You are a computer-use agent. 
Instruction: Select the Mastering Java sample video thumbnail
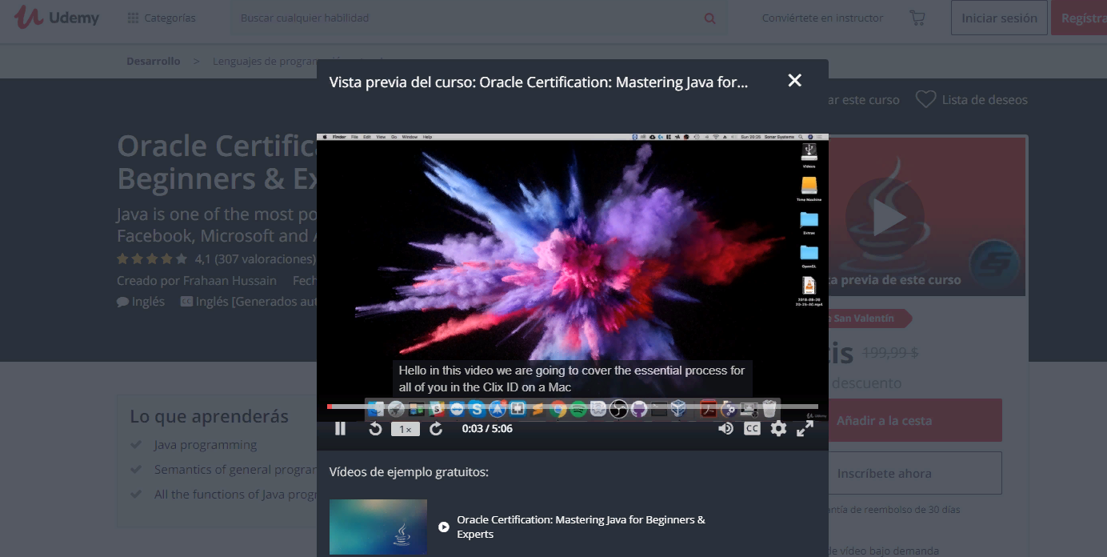tap(378, 527)
